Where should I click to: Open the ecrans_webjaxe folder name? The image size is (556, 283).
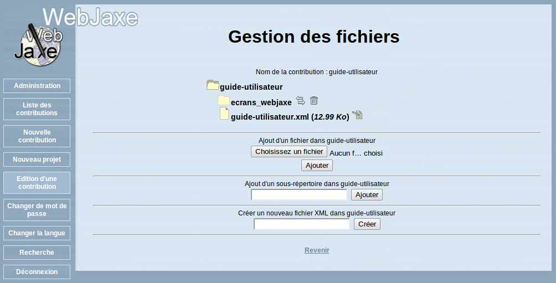261,102
